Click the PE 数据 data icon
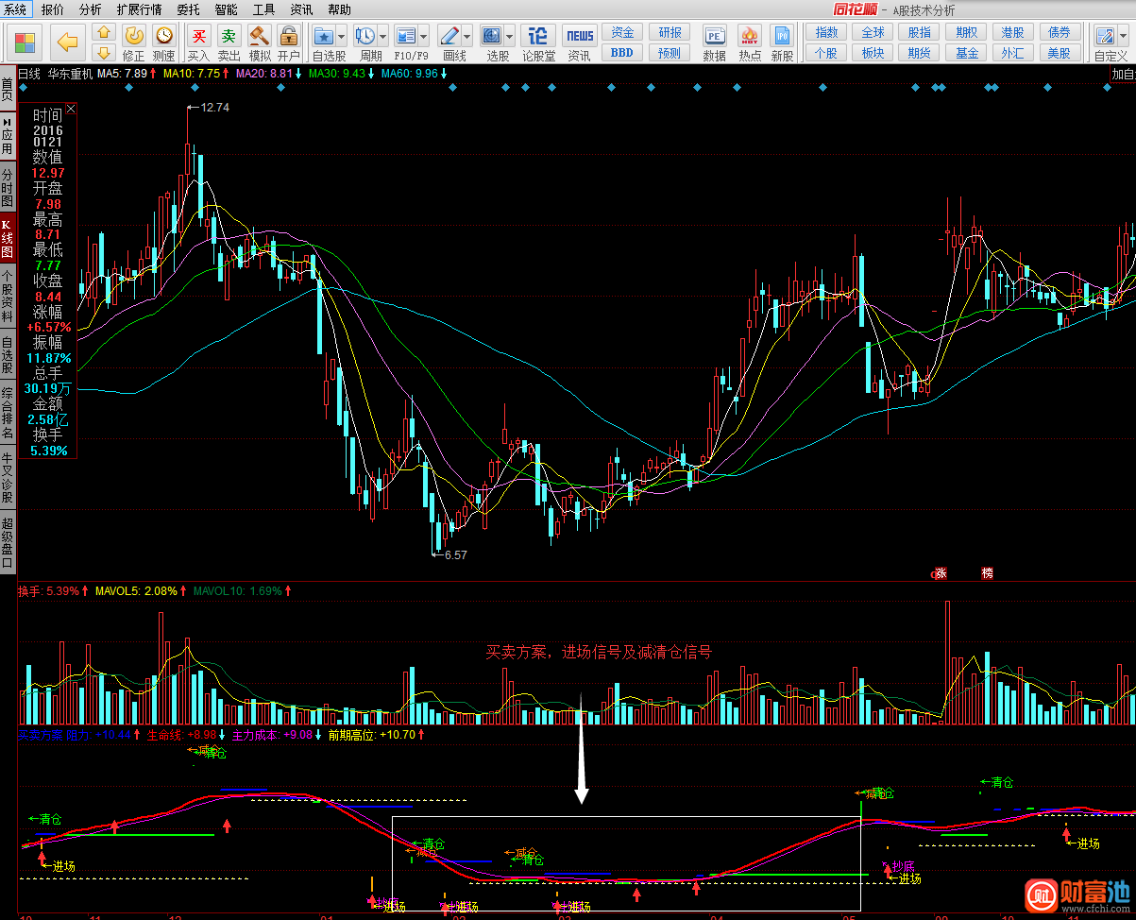The width and height of the screenshot is (1136, 920). tap(715, 36)
